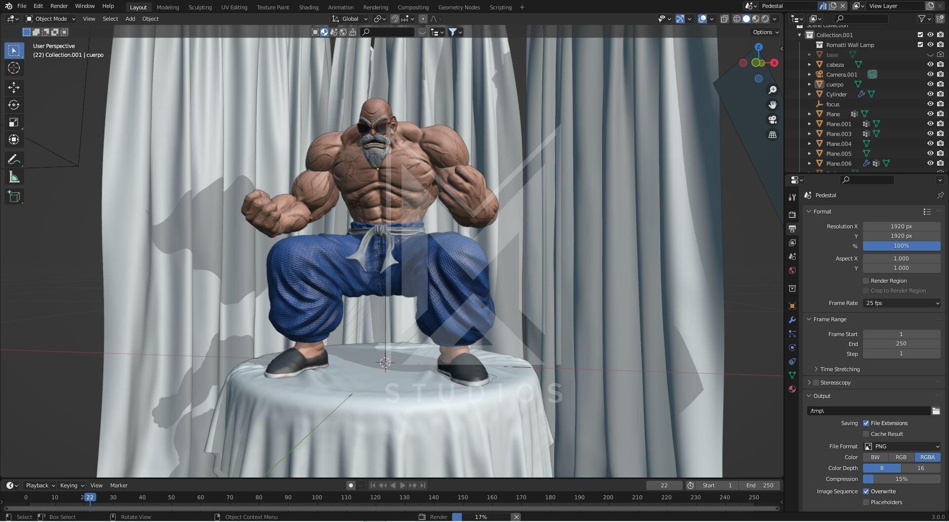Choose the Annotate pencil tool
Viewport: 949px width, 522px height.
click(14, 159)
